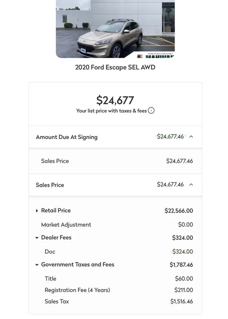Collapse the Dealer Fees disclosure triangle
The height and width of the screenshot is (319, 228).
pos(37,238)
